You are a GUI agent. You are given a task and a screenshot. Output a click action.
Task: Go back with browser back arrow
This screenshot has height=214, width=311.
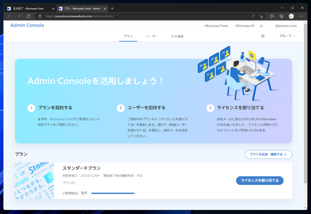tap(9, 16)
